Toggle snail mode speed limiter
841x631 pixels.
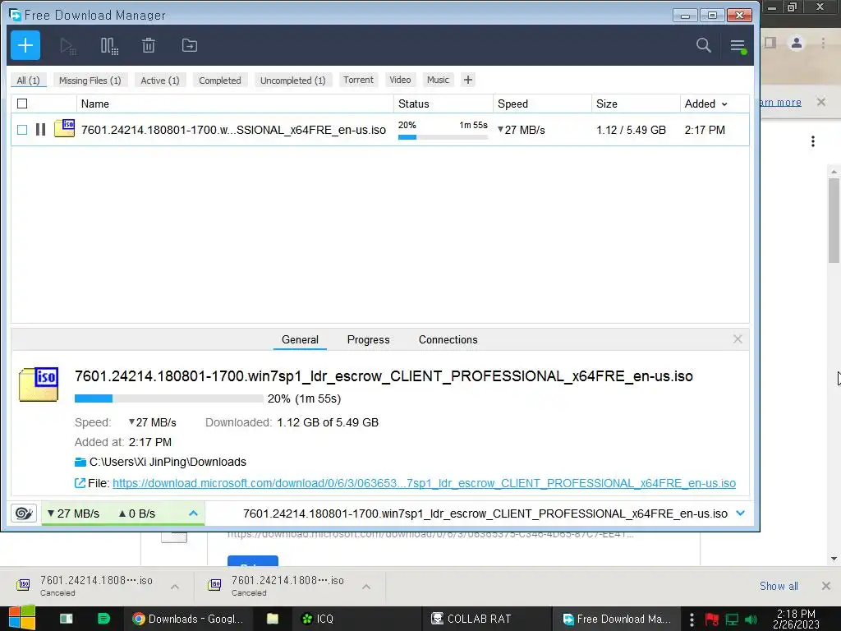(x=24, y=514)
